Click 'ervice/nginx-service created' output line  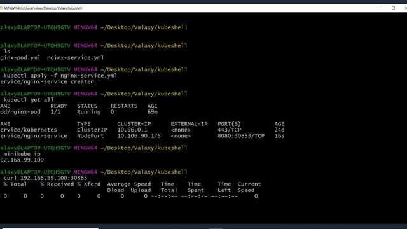click(47, 82)
